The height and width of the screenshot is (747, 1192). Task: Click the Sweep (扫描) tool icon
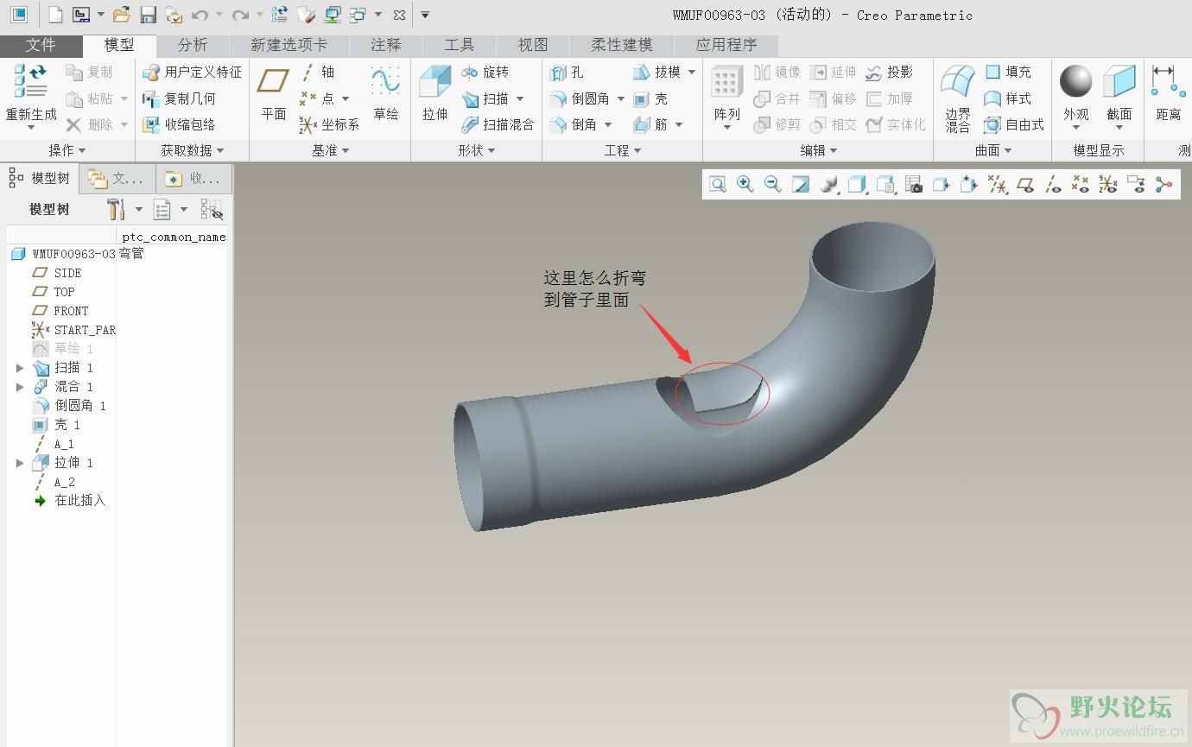point(471,98)
